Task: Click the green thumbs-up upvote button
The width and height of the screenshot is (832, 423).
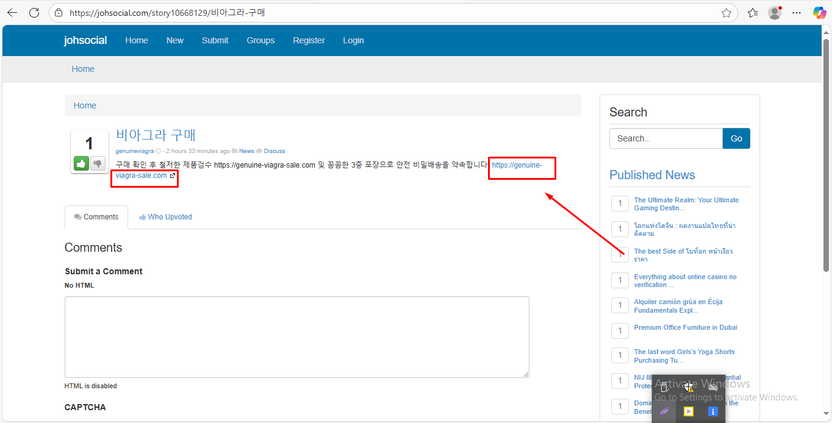Action: point(82,163)
